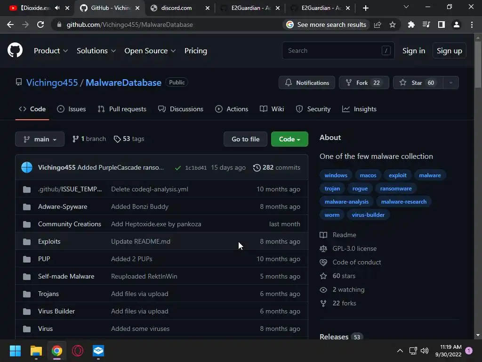Show hidden tray icons chevron
The height and width of the screenshot is (362, 482).
pos(400,351)
